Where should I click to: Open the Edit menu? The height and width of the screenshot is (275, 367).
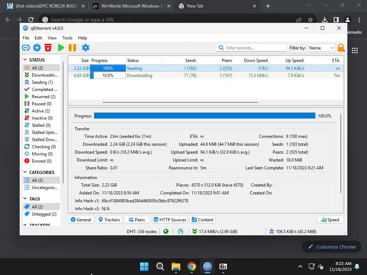click(x=38, y=38)
